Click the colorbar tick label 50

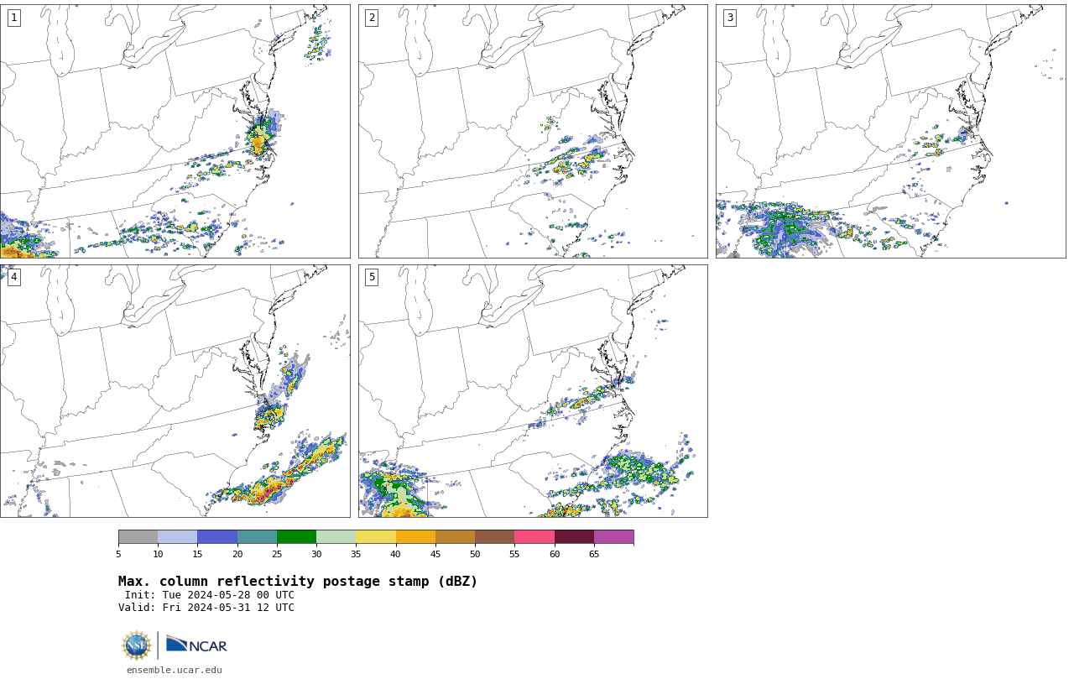coord(475,554)
